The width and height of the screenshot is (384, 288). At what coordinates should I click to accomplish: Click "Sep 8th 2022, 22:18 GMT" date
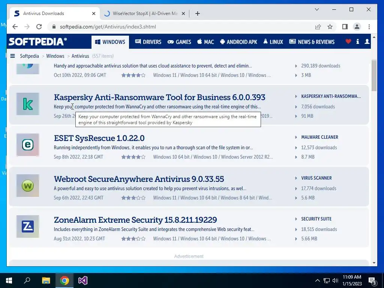[78, 157]
